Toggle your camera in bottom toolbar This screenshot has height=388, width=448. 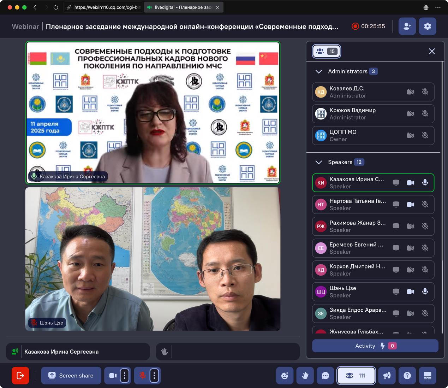coord(113,375)
